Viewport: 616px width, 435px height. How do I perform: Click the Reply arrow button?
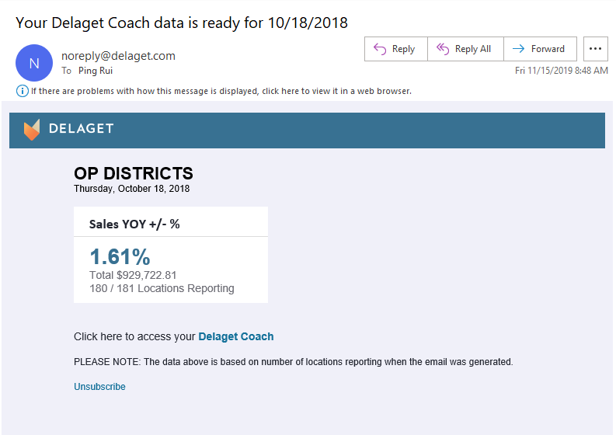(x=395, y=49)
